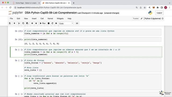Click the Python logo icon
Image resolution: width=172 pixels, height=97 pixels.
(150, 13)
